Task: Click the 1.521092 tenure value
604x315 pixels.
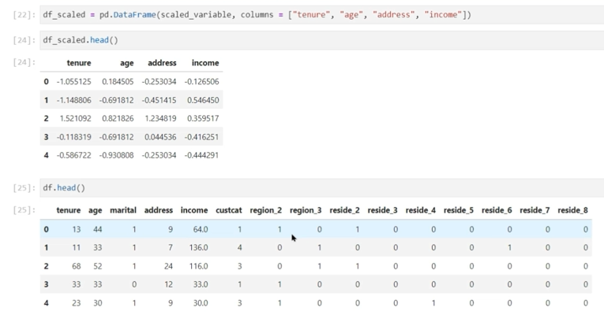Action: (x=75, y=118)
